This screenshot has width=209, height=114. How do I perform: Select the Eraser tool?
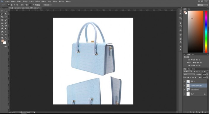(x=2, y=26)
